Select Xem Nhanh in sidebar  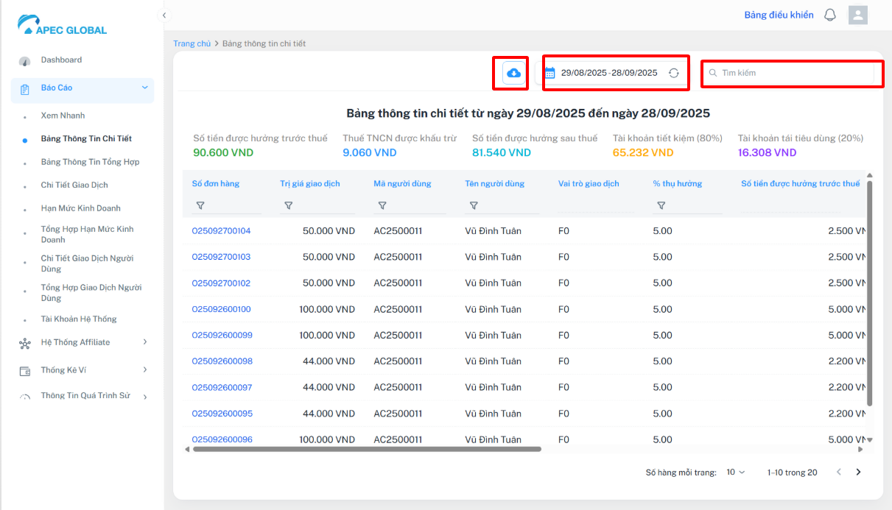[63, 116]
